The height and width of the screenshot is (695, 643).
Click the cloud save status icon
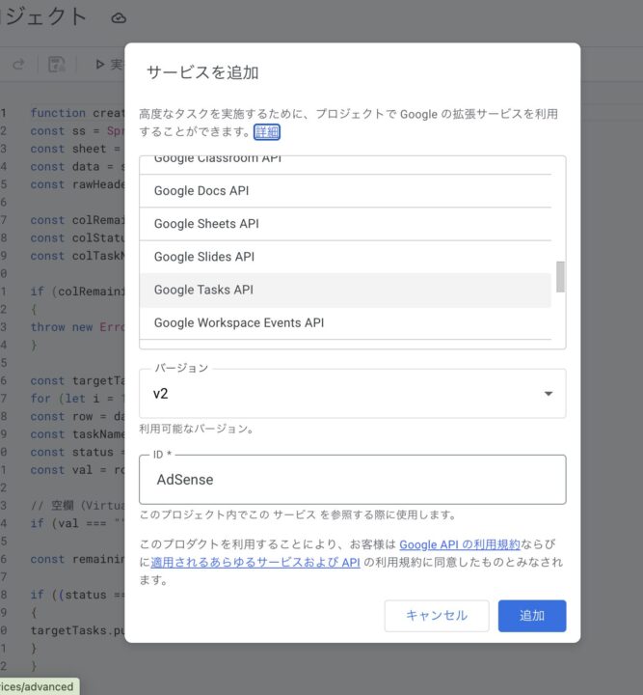[119, 17]
